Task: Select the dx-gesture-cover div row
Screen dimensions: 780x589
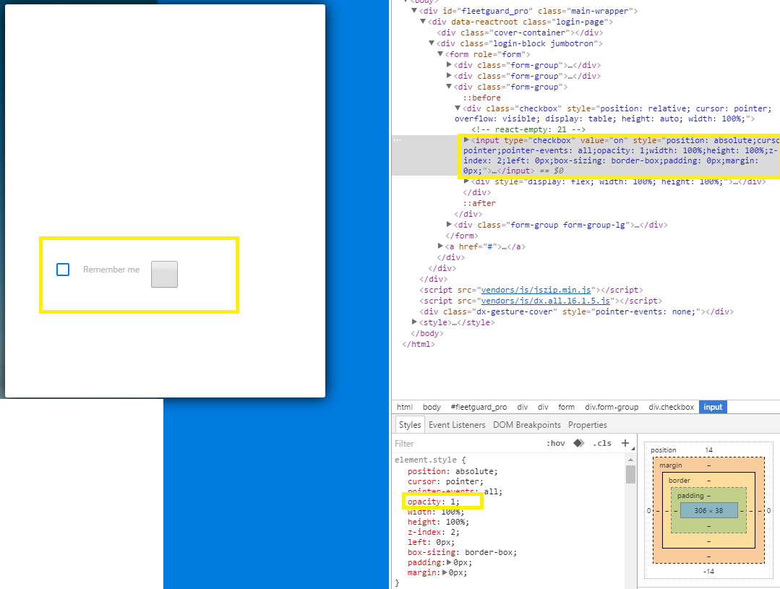Action: point(577,311)
